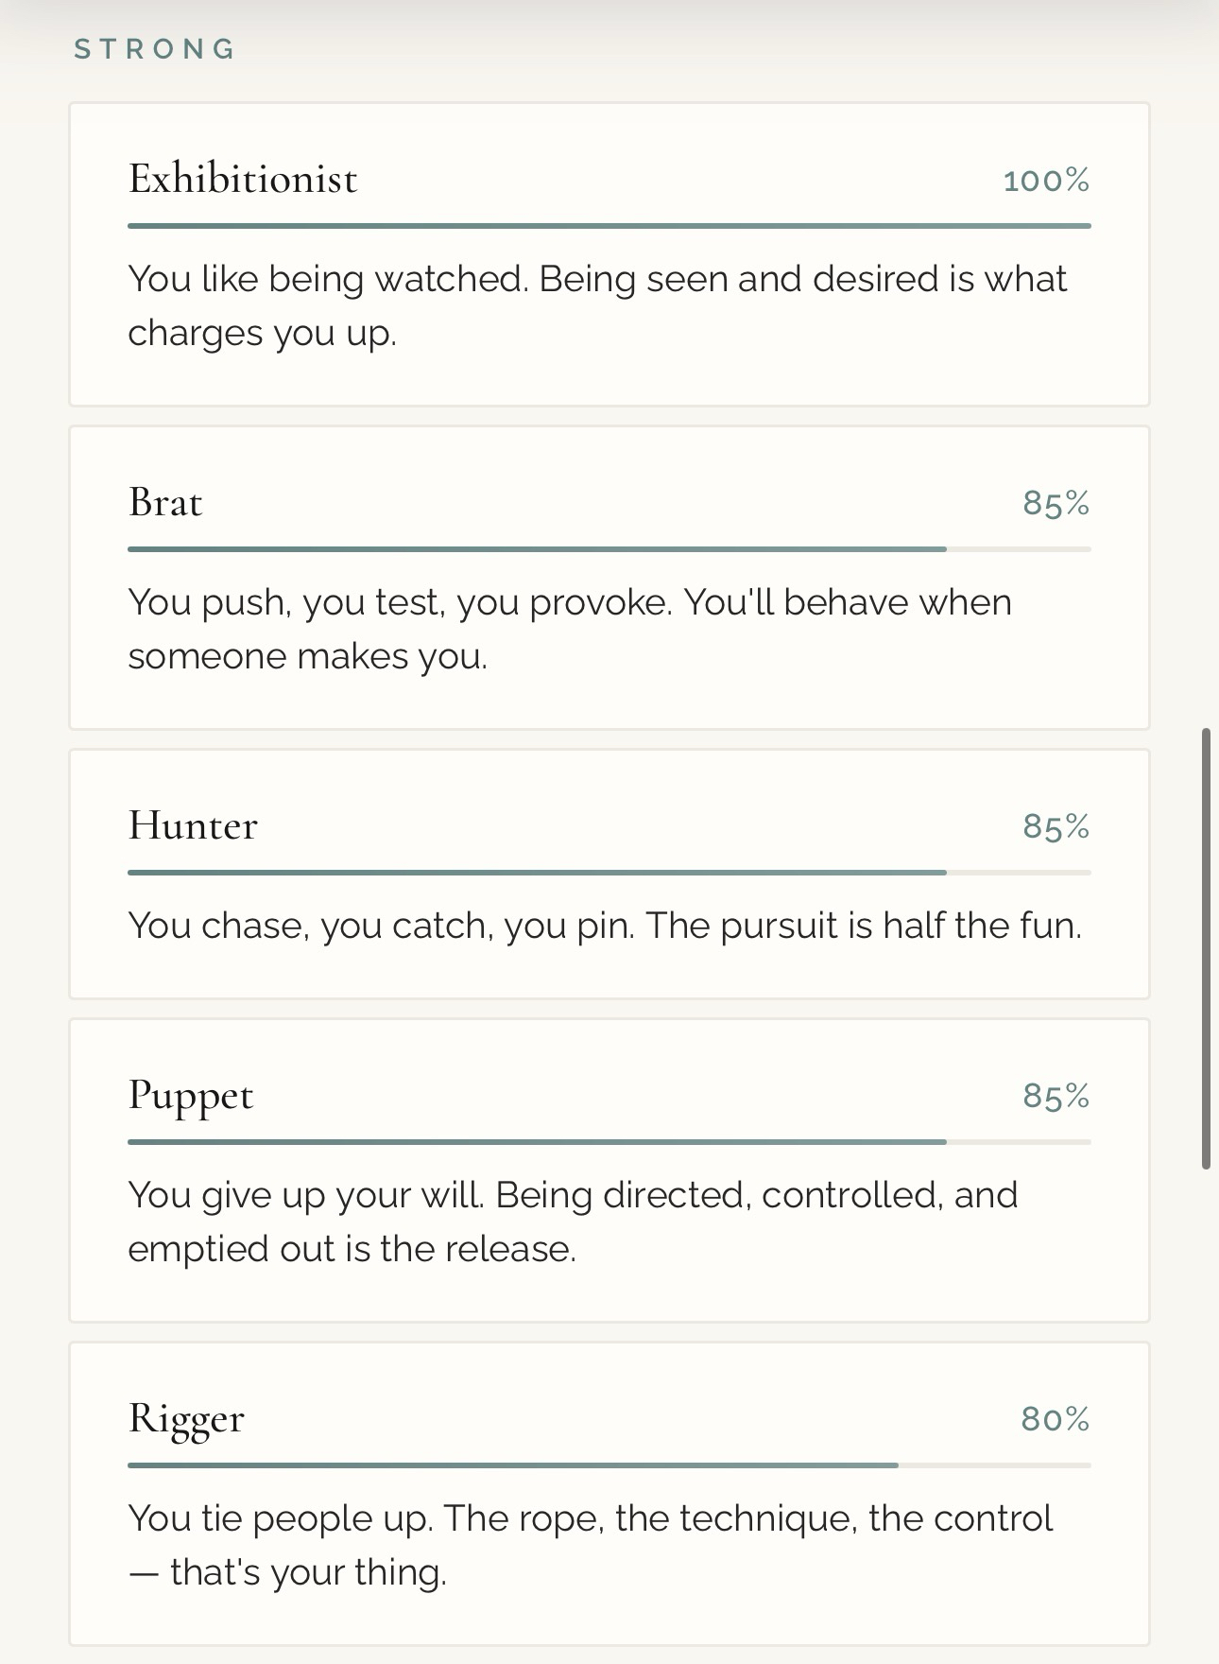Image resolution: width=1219 pixels, height=1664 pixels.
Task: Select the Rigger result title
Action: (x=186, y=1418)
